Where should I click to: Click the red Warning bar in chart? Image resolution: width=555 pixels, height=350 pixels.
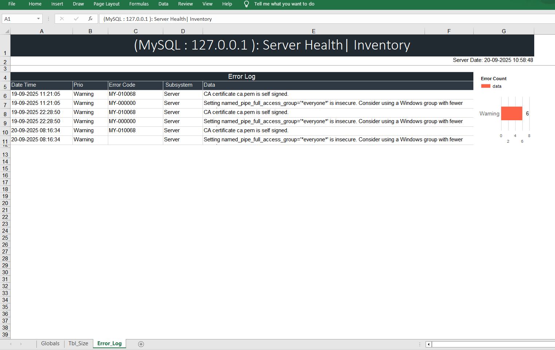[x=511, y=114]
